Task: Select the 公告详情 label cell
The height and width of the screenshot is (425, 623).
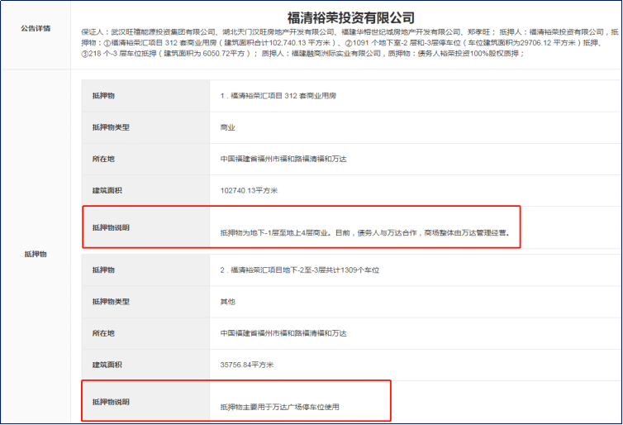Action: click(x=36, y=28)
